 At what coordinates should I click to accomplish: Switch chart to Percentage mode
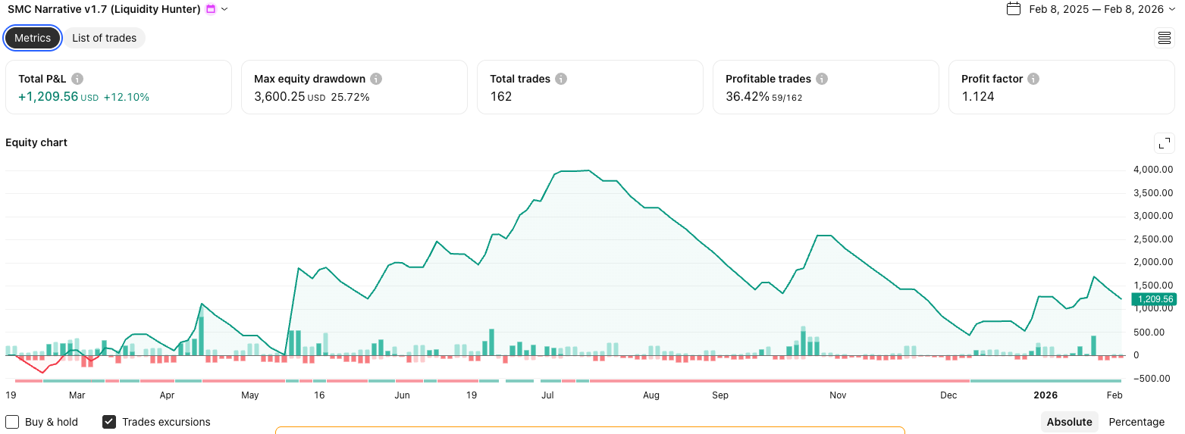pos(1136,422)
